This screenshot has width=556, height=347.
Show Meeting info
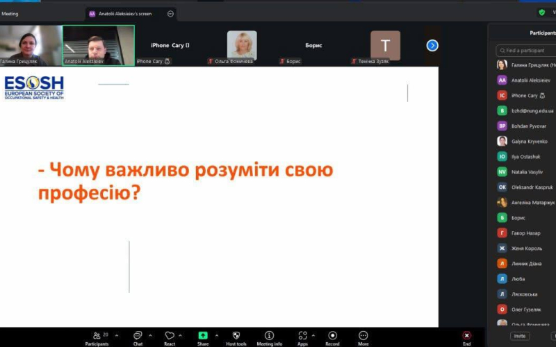pyautogui.click(x=269, y=335)
